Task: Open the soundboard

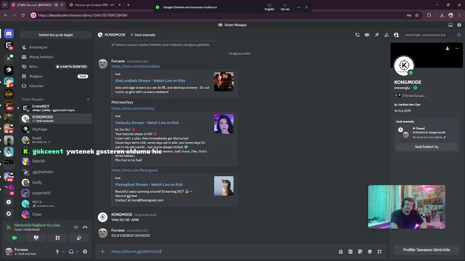Action: tap(79, 238)
